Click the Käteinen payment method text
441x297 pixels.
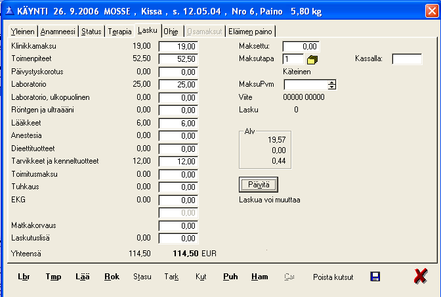click(x=297, y=72)
